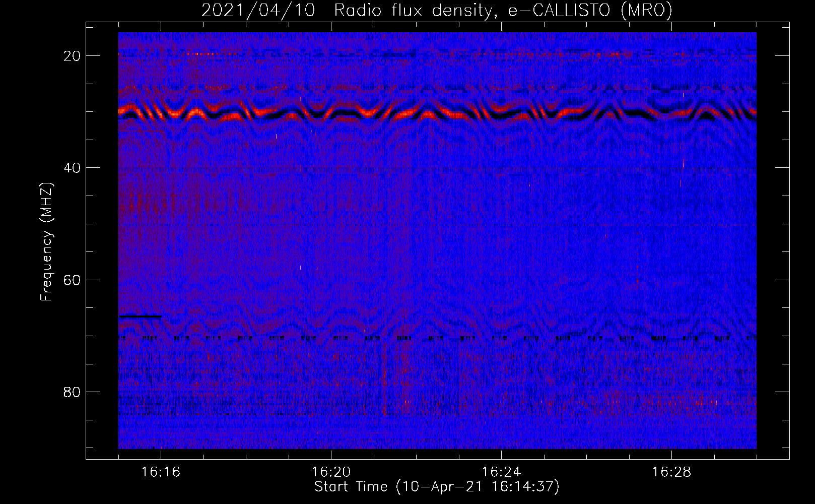This screenshot has width=815, height=504.
Task: Click the "Start Time (10-Apr-21 16:14:37)" label
Action: click(x=437, y=487)
